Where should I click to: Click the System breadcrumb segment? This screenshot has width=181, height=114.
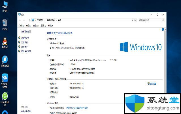(59, 20)
